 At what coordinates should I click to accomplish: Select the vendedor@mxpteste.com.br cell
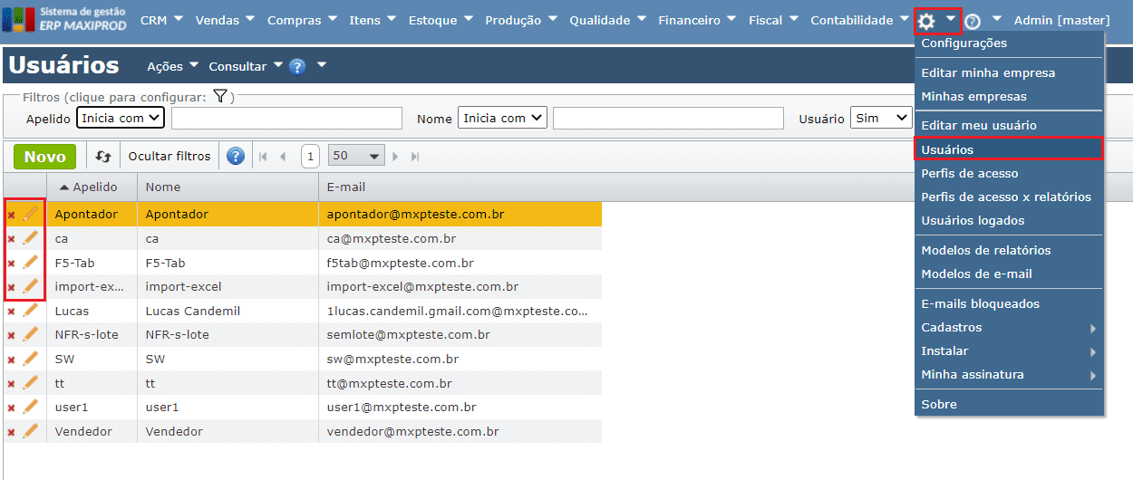(460, 432)
